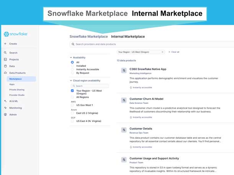Open Search from the sidebar icon
The height and width of the screenshot is (175, 234).
point(5,53)
